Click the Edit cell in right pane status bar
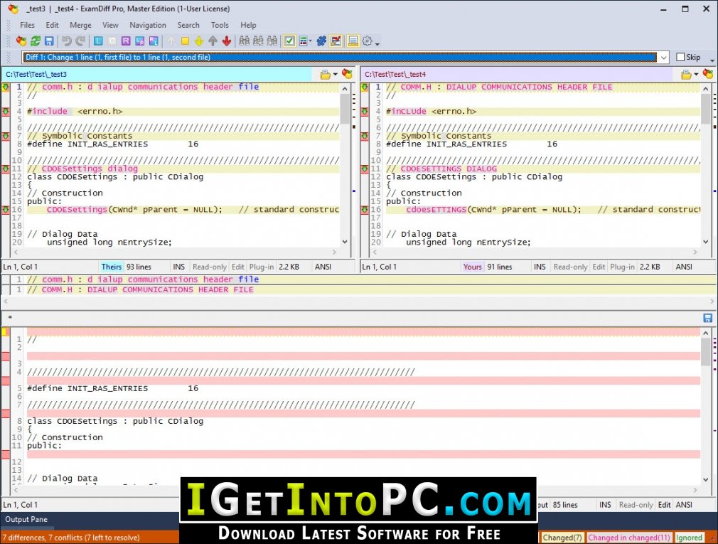This screenshot has height=544, width=718. click(599, 267)
